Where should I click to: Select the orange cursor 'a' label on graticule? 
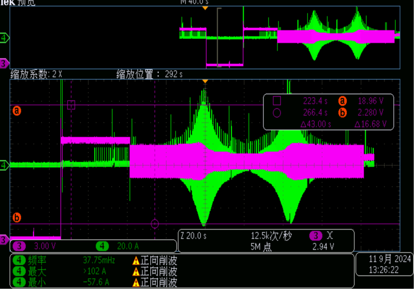tap(17, 111)
